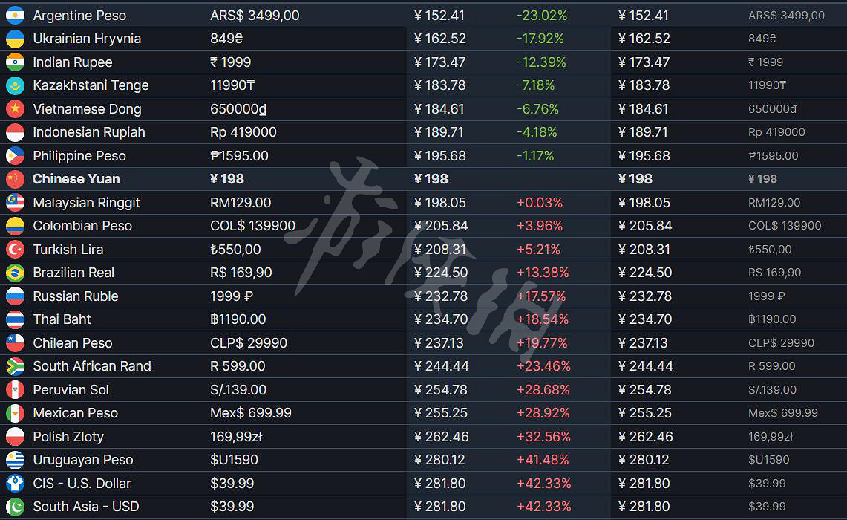Click the -23.02% difference value
847x520 pixels.
(x=541, y=16)
